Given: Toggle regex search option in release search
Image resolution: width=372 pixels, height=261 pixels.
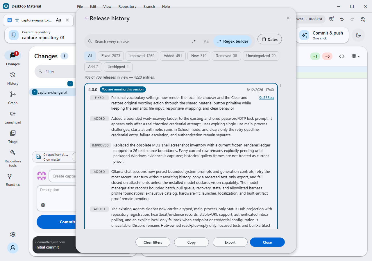Looking at the screenshot, I should (194, 41).
